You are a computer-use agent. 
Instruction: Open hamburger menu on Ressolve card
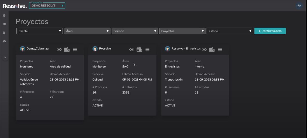[147, 49]
